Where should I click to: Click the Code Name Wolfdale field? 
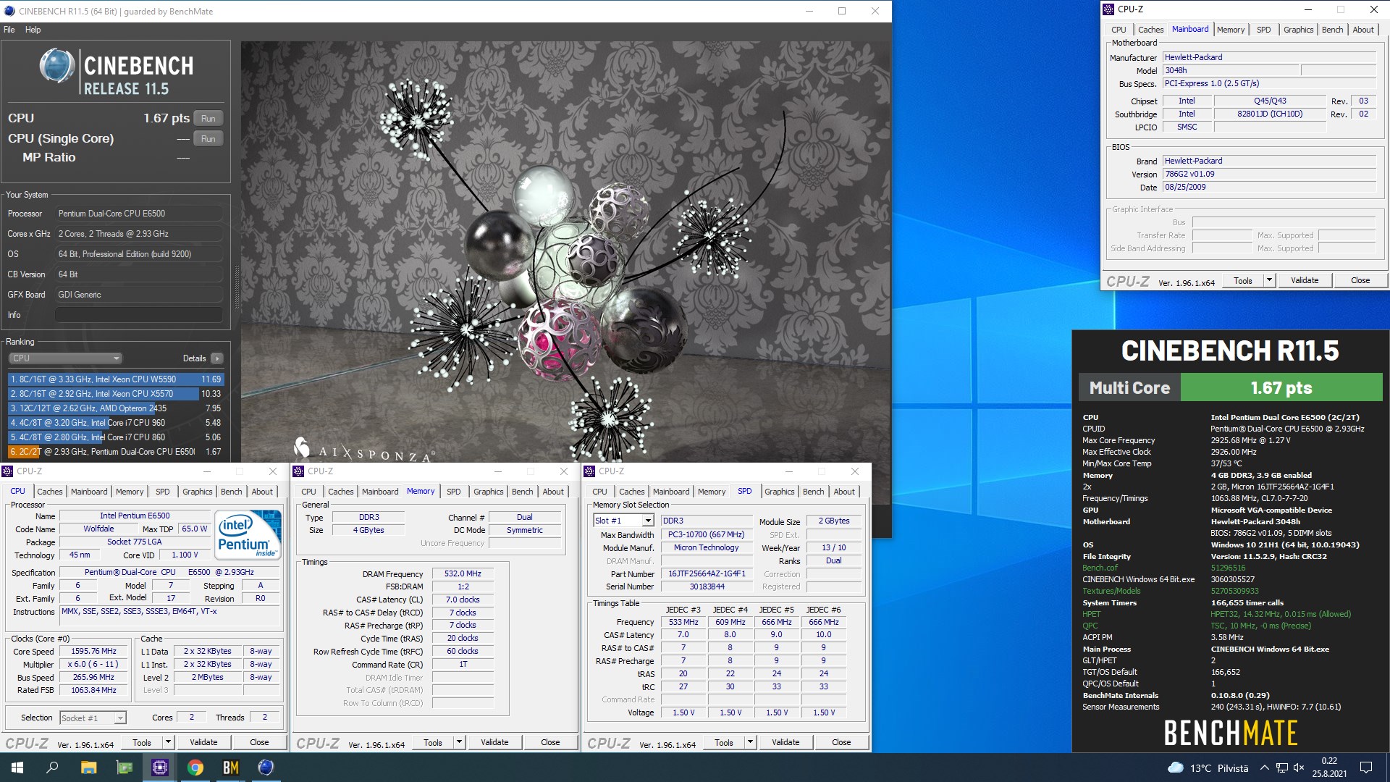point(98,529)
